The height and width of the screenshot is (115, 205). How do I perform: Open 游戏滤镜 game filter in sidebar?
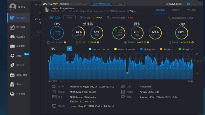point(19,27)
